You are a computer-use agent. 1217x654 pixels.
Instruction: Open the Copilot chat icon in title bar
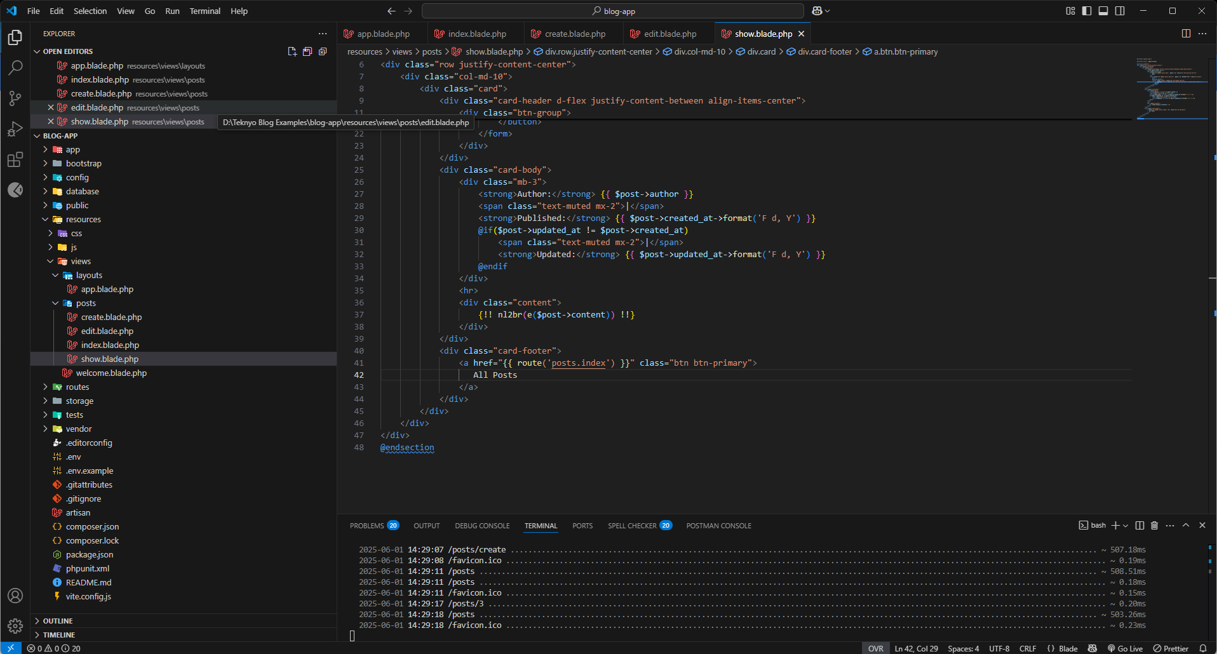pos(817,11)
